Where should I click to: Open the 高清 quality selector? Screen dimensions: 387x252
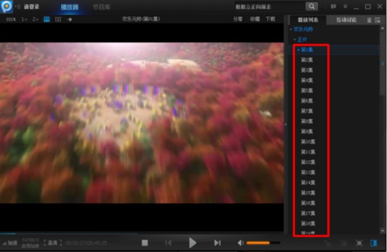53,243
